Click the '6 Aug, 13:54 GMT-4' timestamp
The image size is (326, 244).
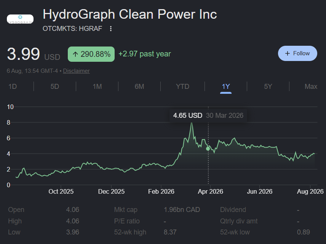[32, 71]
